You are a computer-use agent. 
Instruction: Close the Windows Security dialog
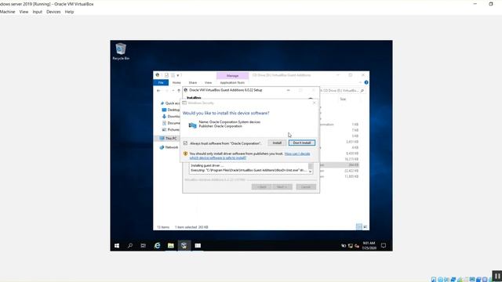tap(314, 103)
